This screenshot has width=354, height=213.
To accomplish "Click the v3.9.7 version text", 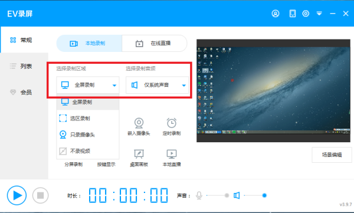I will click(x=346, y=204).
